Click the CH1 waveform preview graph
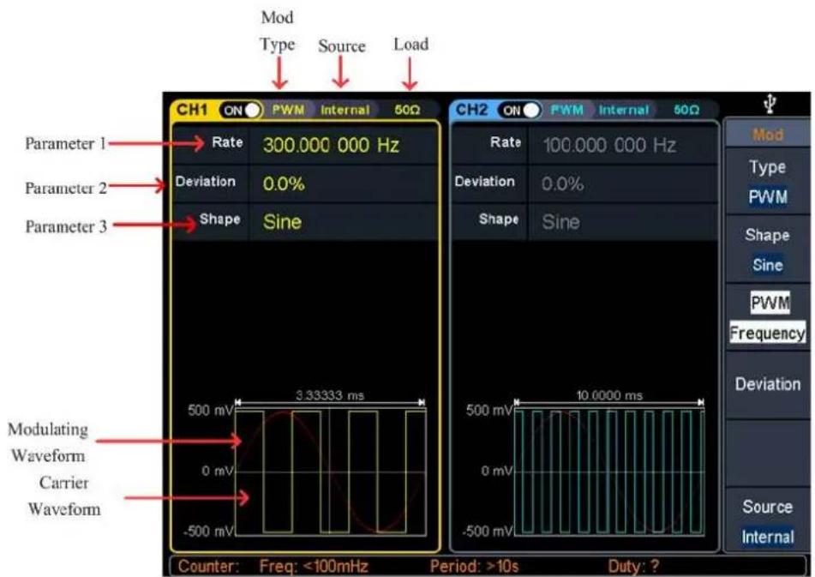 [331, 472]
